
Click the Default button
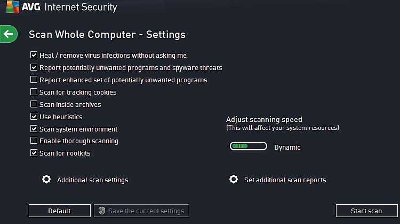pyautogui.click(x=60, y=211)
